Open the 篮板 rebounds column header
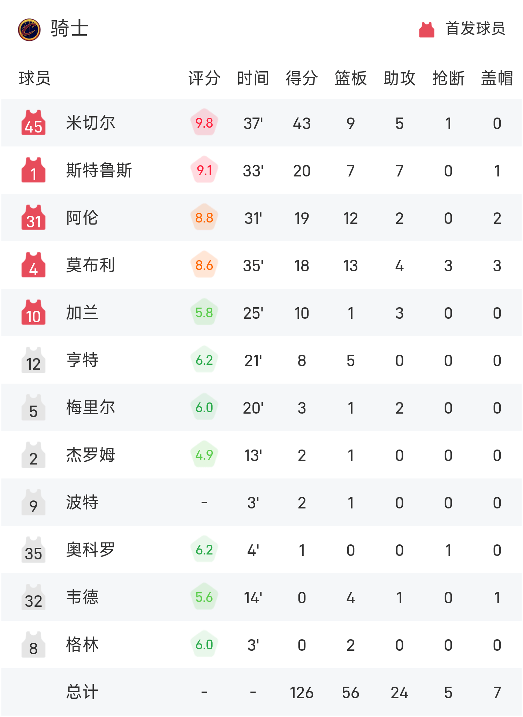523x717 pixels. tap(350, 78)
